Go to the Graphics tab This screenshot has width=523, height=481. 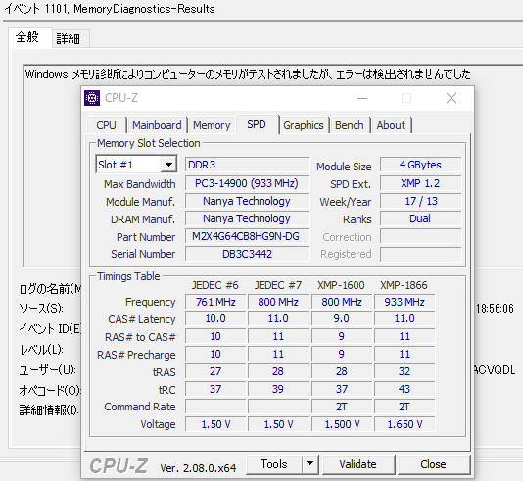click(304, 125)
